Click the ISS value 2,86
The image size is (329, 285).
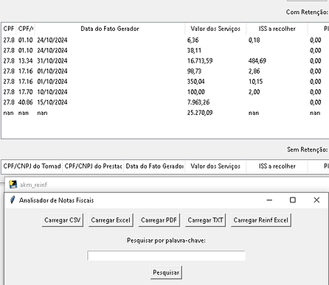254,71
